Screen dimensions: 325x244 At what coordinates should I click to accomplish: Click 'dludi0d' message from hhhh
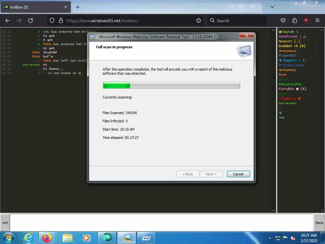50,52
